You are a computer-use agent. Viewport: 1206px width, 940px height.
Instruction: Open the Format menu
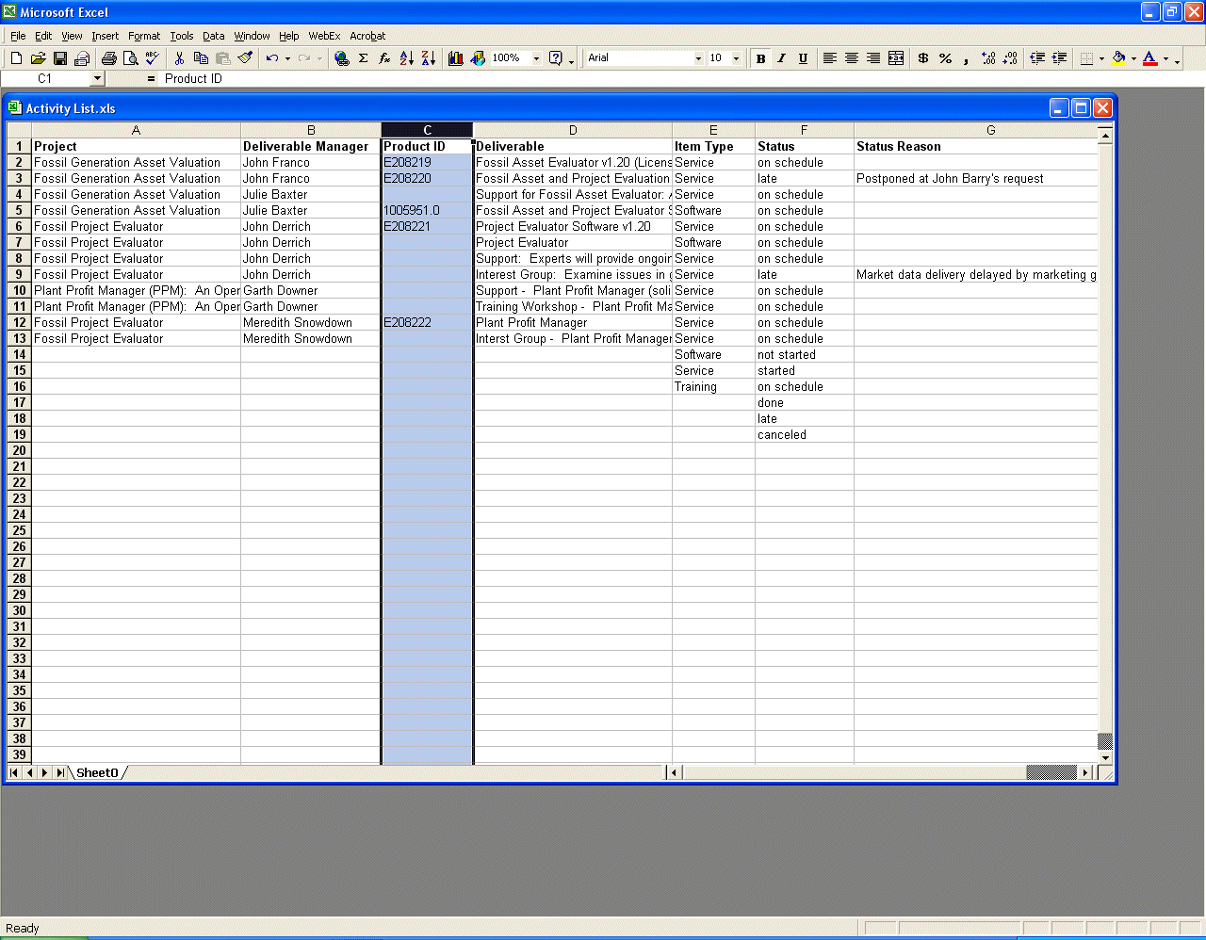tap(144, 36)
